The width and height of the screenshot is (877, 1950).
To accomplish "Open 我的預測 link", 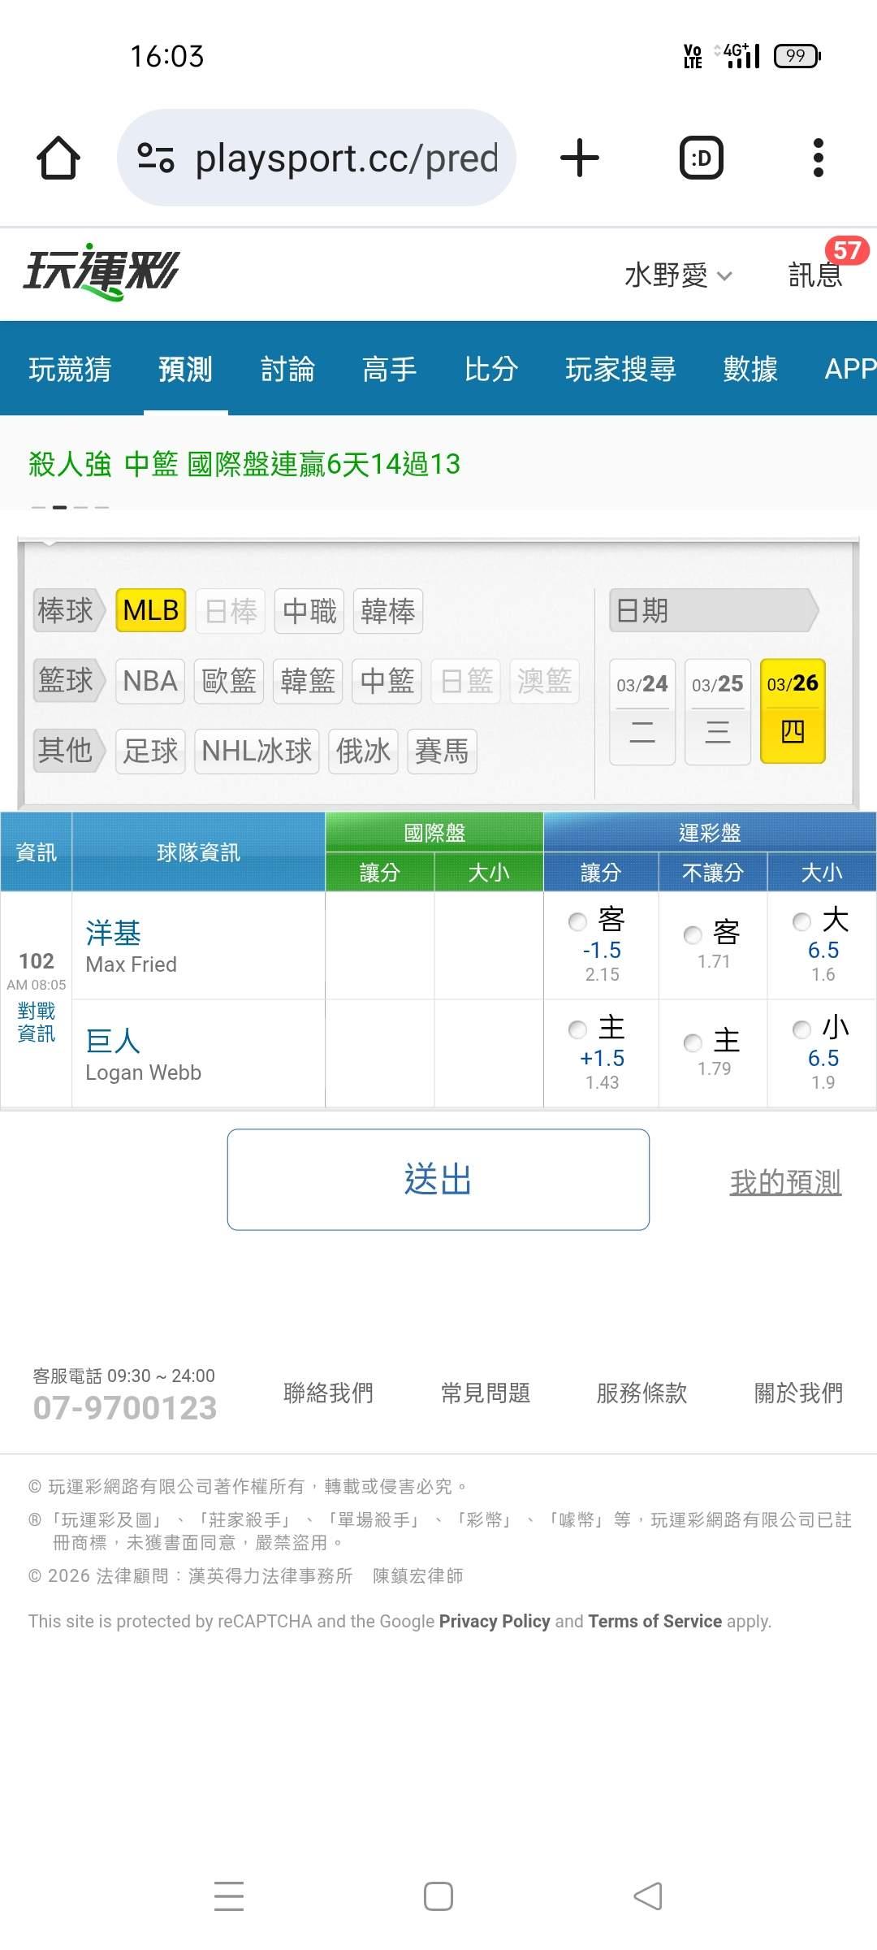I will [x=785, y=1182].
